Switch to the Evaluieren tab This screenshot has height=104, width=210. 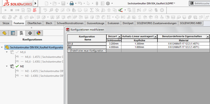(114, 23)
